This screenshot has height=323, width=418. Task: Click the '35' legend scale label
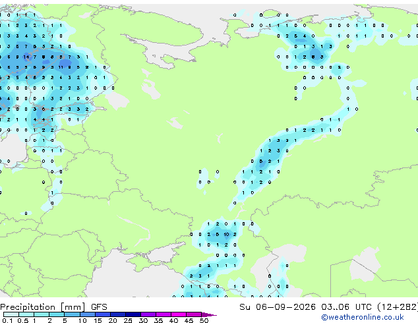(159, 320)
